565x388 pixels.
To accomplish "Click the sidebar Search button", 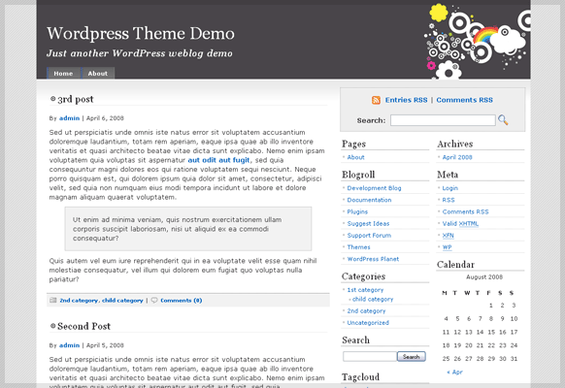I will (x=412, y=356).
